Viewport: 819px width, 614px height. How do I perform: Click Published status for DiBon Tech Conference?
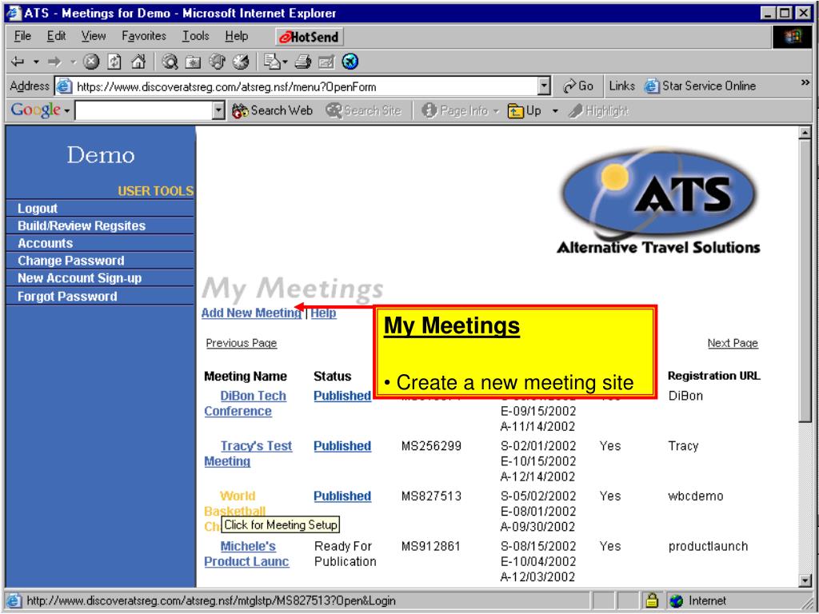point(342,396)
